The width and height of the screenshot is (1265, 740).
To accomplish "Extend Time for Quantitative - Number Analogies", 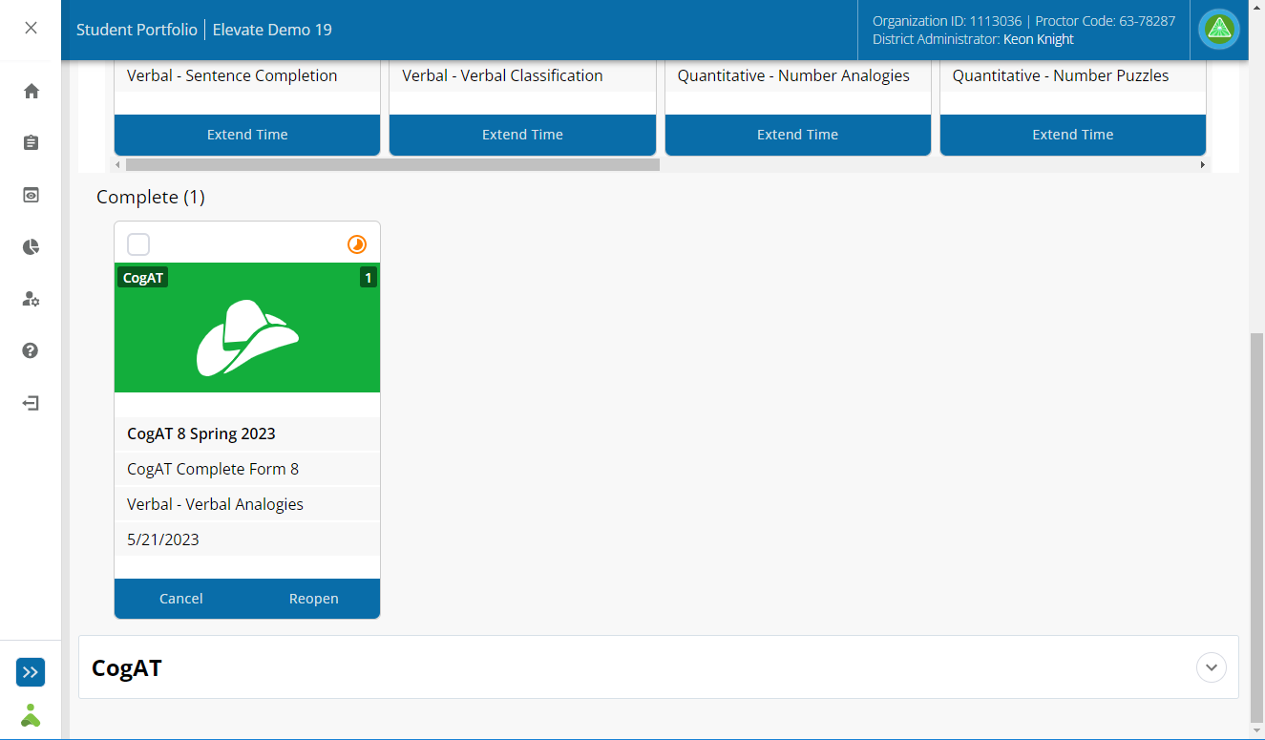I will click(797, 135).
